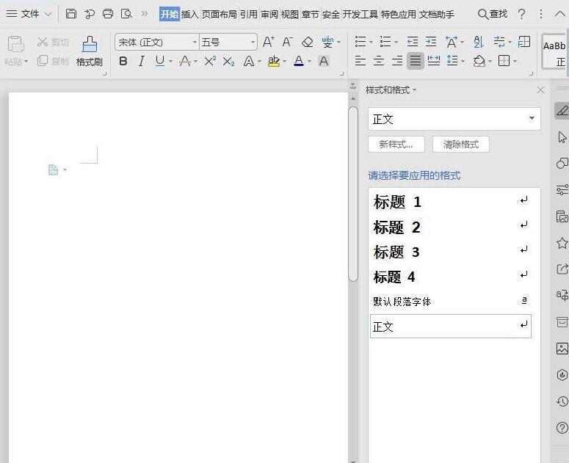The width and height of the screenshot is (569, 463).
Task: Collapse the ribbon with up chevron
Action: coord(560,14)
